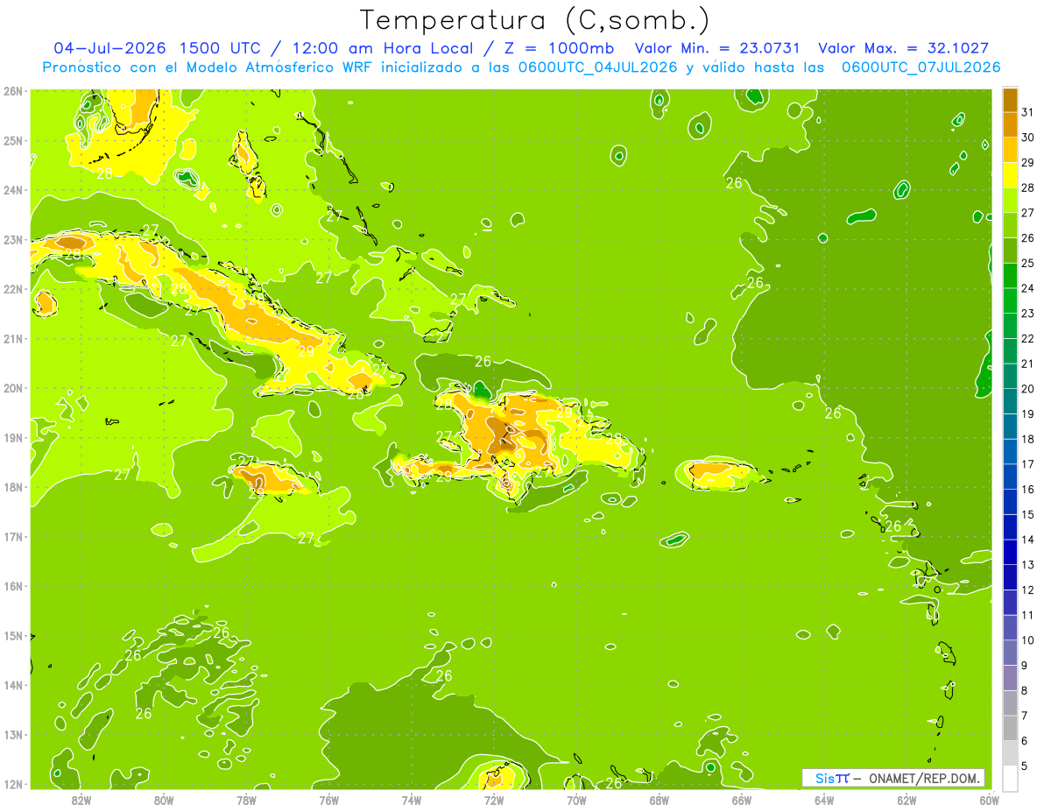
Task: Click legend value "29" on color scale
Action: [1027, 162]
